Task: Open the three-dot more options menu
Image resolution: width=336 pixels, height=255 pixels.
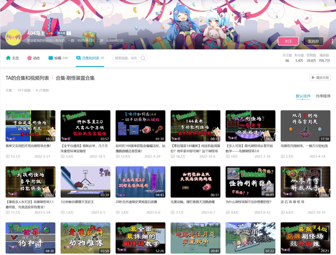Action: pyautogui.click(x=332, y=41)
